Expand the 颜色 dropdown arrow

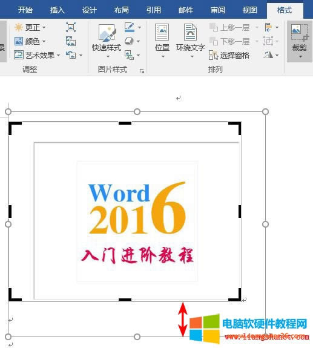click(x=44, y=41)
